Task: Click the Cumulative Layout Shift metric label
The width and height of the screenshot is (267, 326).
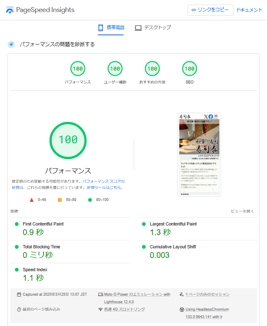Action: tap(173, 247)
